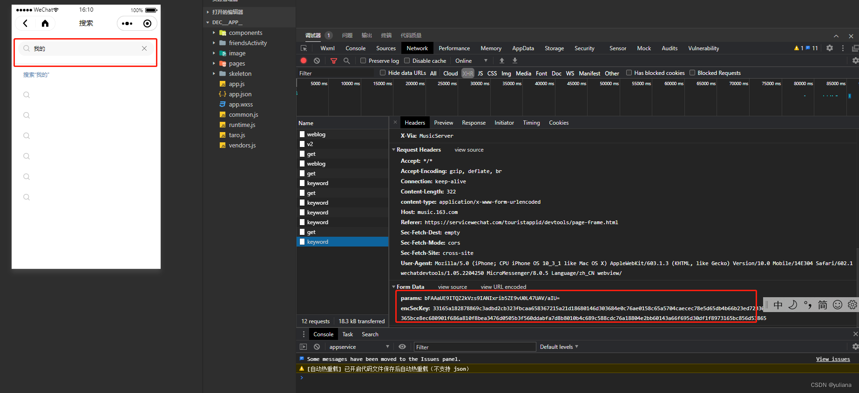Clear the network log with the block icon
859x393 pixels.
pos(317,60)
